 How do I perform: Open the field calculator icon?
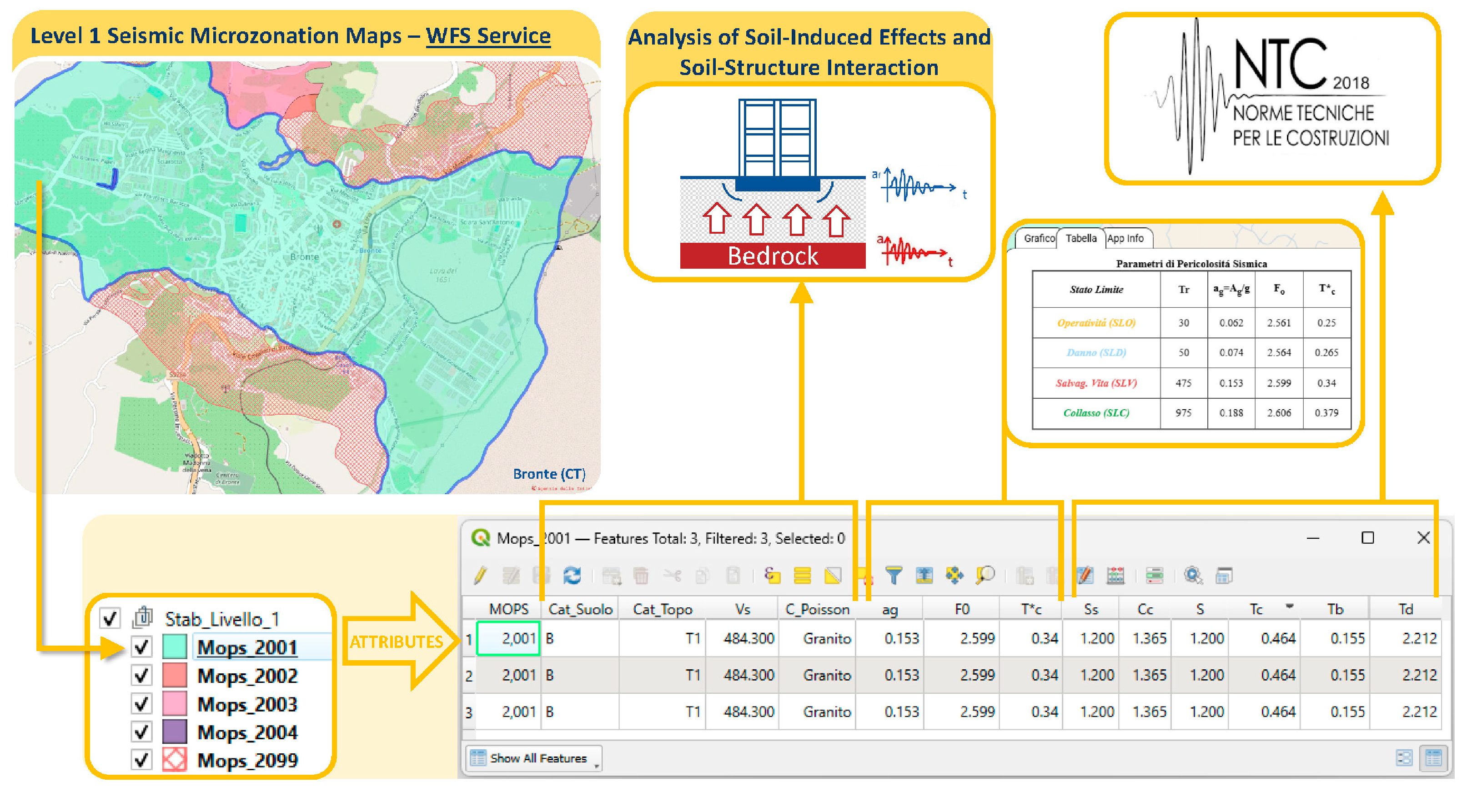[x=1115, y=576]
